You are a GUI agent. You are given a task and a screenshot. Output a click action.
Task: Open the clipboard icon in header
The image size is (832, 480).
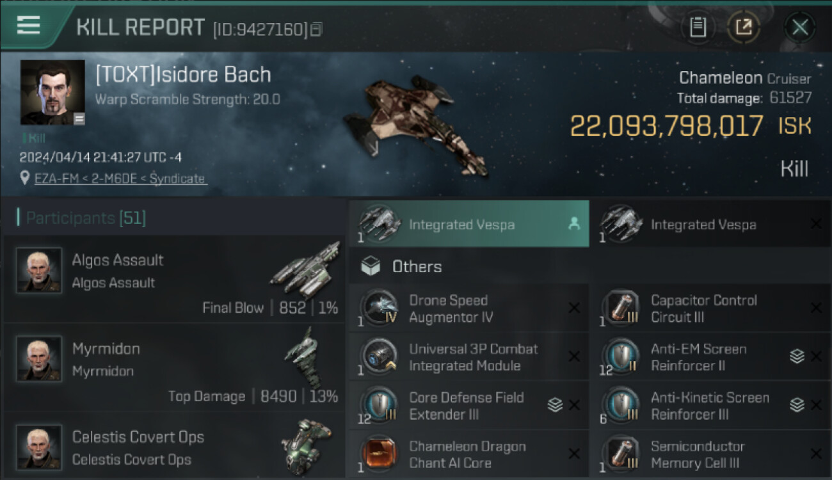click(698, 28)
